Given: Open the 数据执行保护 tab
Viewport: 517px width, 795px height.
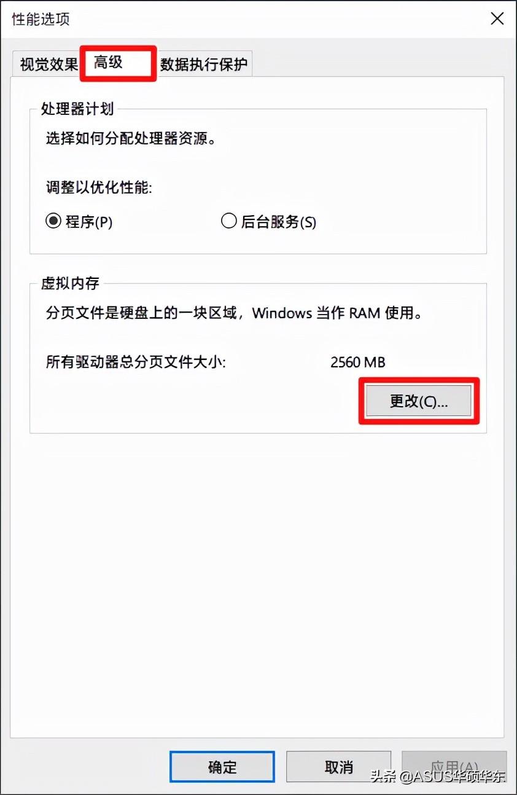Looking at the screenshot, I should point(204,65).
